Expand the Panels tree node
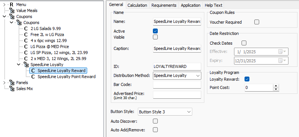Screen dimensions: 299x137 tap(5, 83)
